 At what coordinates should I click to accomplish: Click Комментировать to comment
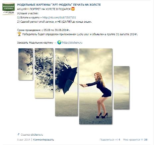[x=43, y=140]
